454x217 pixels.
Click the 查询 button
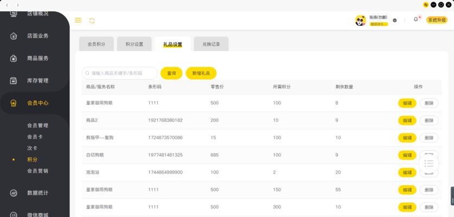(x=171, y=73)
